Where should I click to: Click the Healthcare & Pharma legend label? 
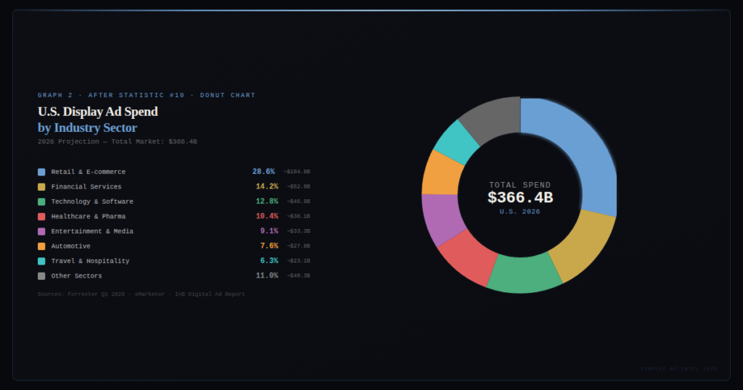coord(88,216)
